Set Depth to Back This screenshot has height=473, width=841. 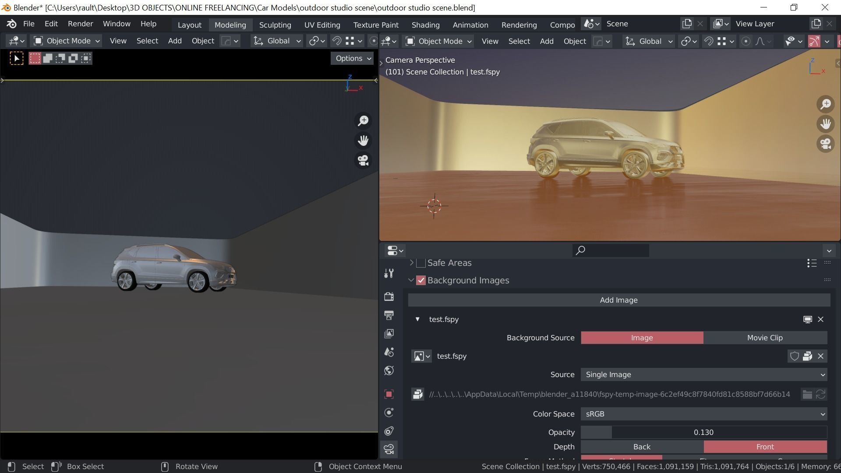(x=642, y=447)
